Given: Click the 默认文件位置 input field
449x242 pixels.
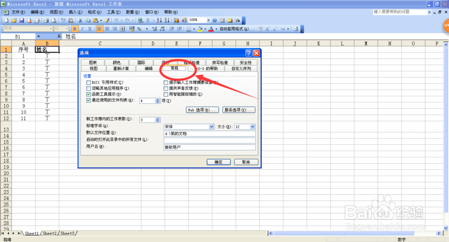Looking at the screenshot, I should point(210,134).
